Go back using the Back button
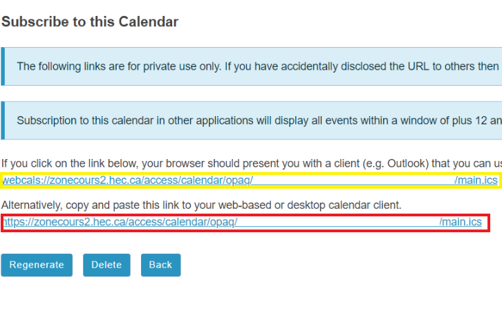Screen dimensions: 502x309 (160, 265)
